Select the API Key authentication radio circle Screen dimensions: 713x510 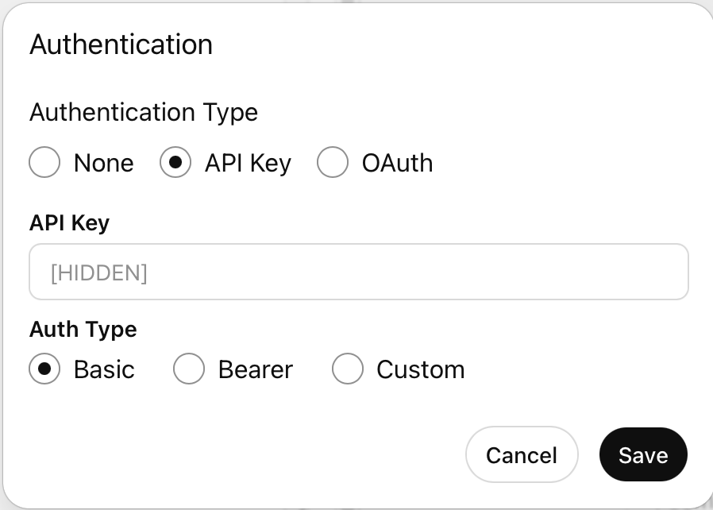pos(175,163)
